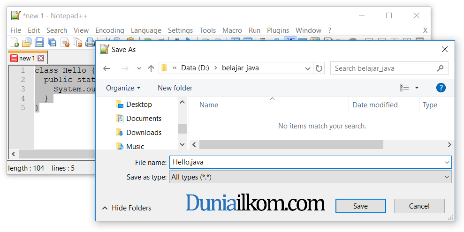The width and height of the screenshot is (464, 232).
Task: Open the View menu in Notepad++
Action: [81, 30]
